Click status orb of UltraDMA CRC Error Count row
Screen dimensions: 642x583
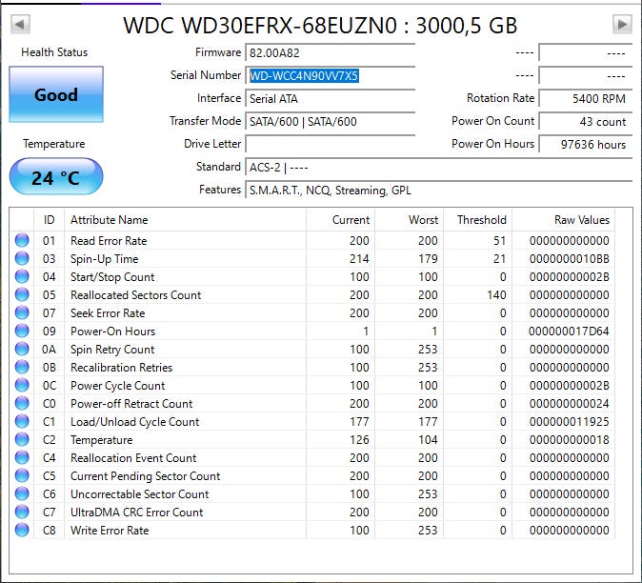[x=22, y=512]
